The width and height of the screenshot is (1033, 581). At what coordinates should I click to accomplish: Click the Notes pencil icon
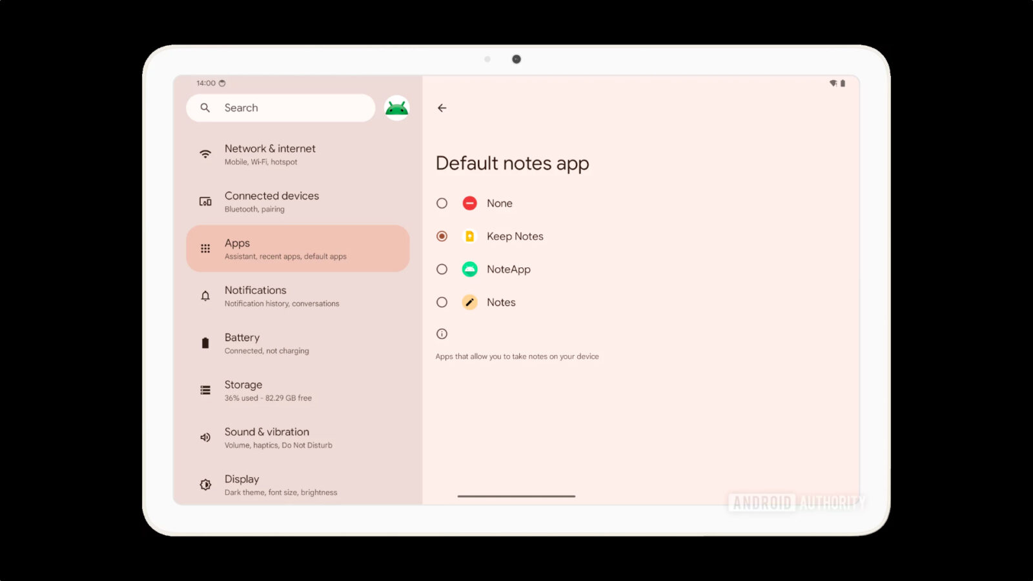[x=469, y=301]
